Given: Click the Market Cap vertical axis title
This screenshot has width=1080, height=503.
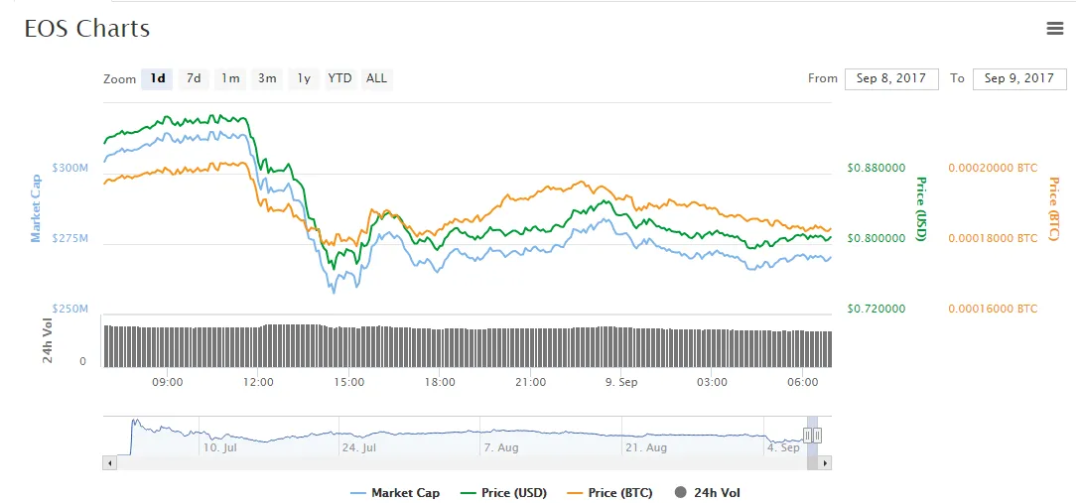Looking at the screenshot, I should point(35,208).
